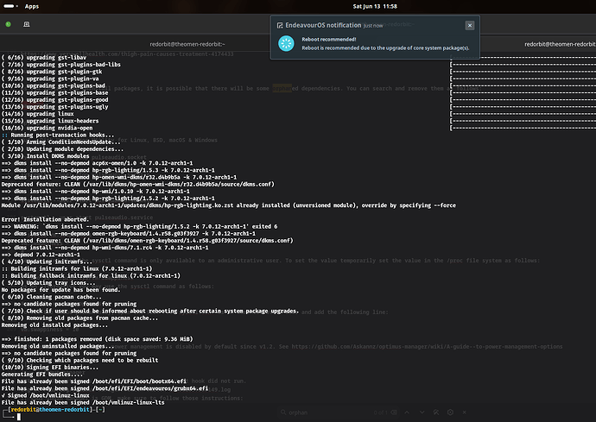Click the line '==> depmod 7.0.12-arch1-1'
The height and width of the screenshot is (422, 596).
click(x=41, y=255)
